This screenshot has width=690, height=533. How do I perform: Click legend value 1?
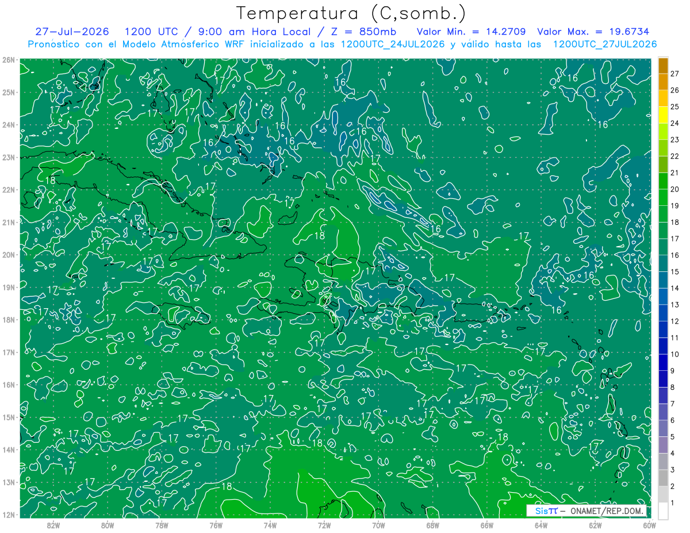[673, 503]
